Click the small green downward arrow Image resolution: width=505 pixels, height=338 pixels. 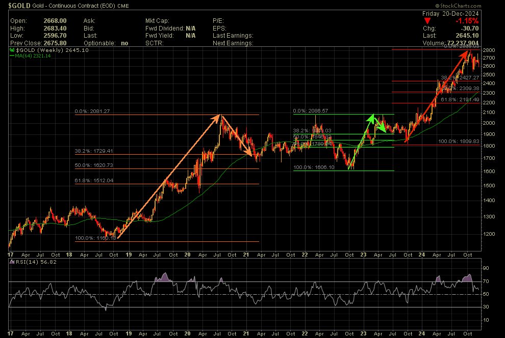point(378,124)
